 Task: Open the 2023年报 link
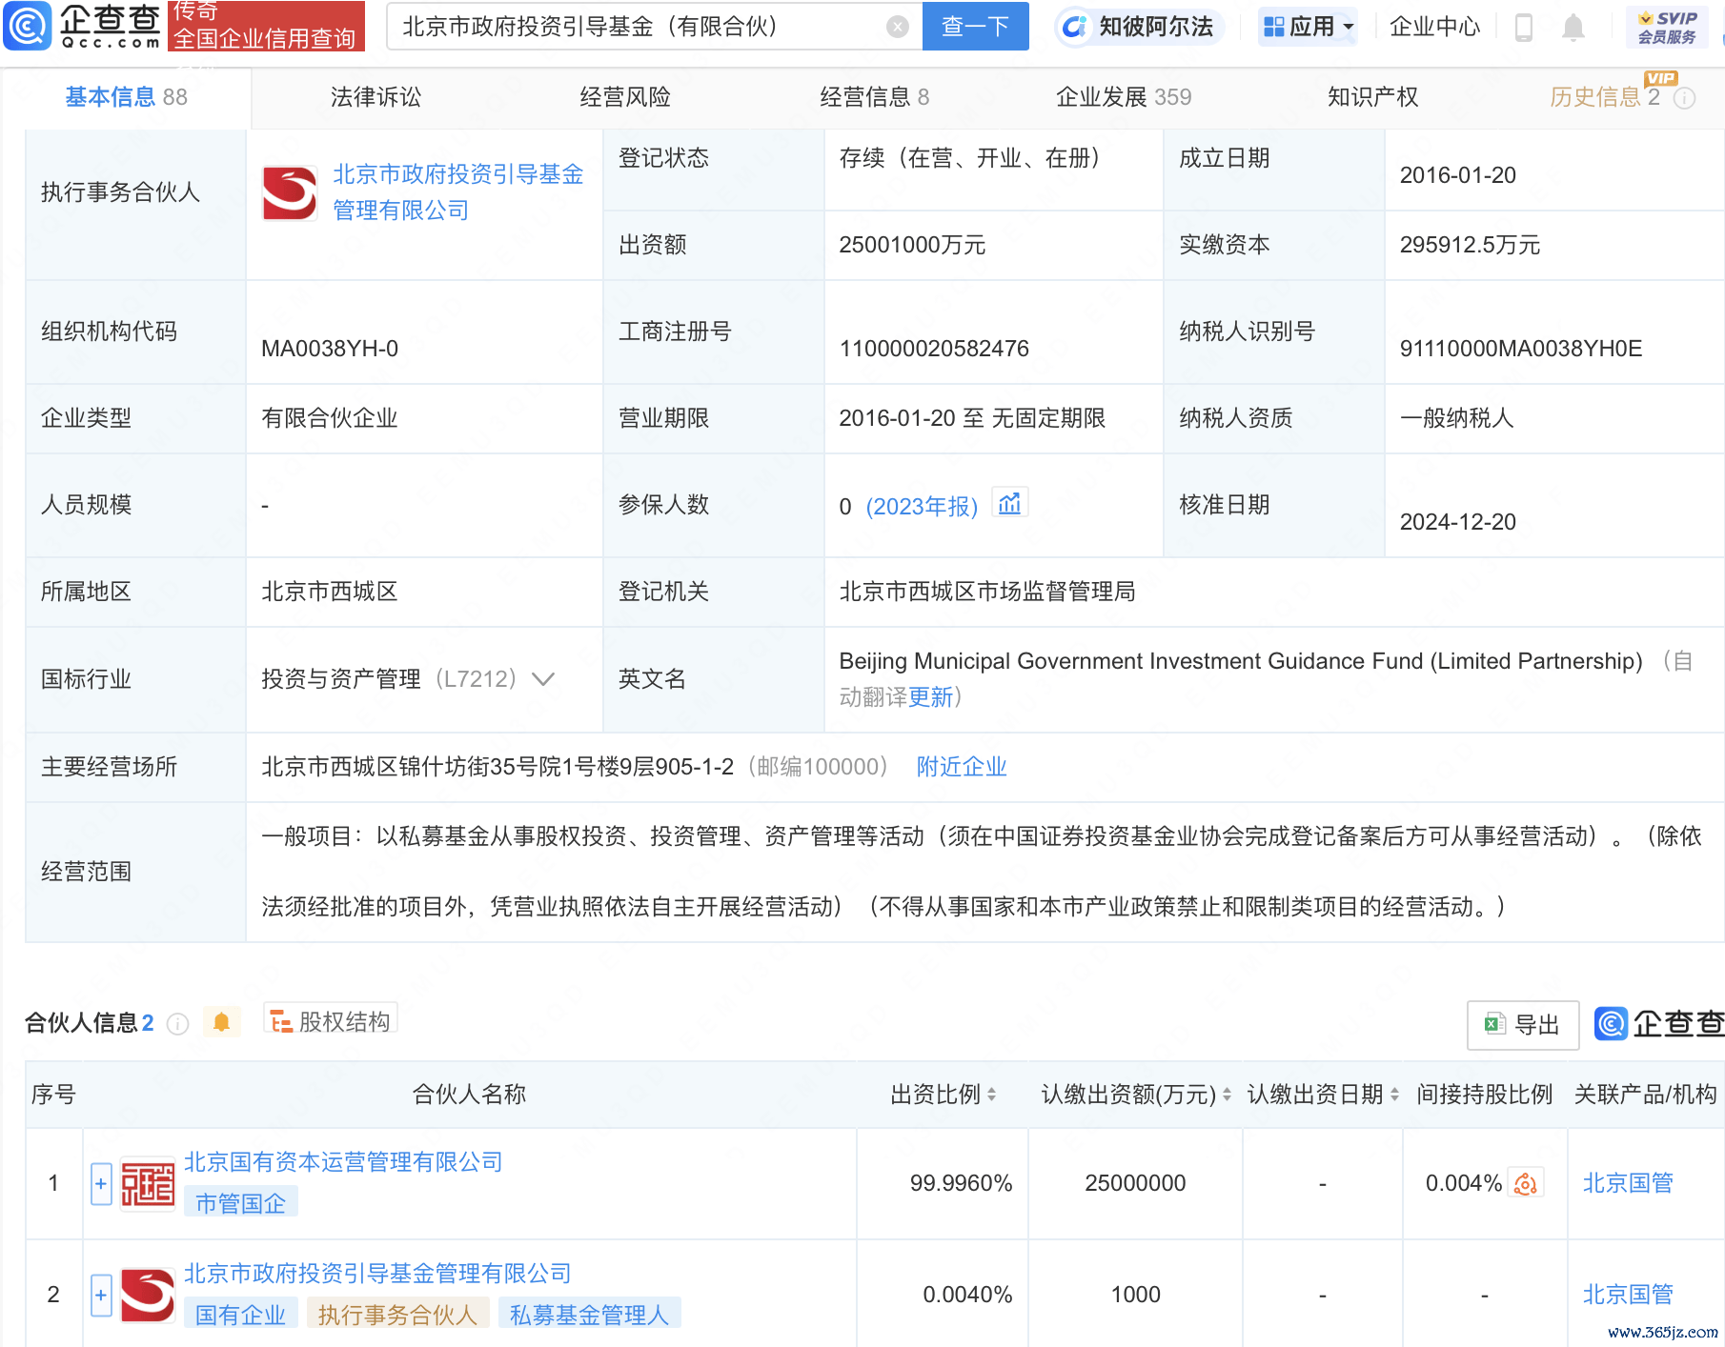click(922, 506)
